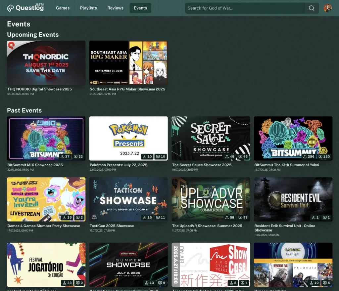Viewport: 339px width, 291px height.
Task: Open the Festival Jogatório banner image
Action: point(46,265)
